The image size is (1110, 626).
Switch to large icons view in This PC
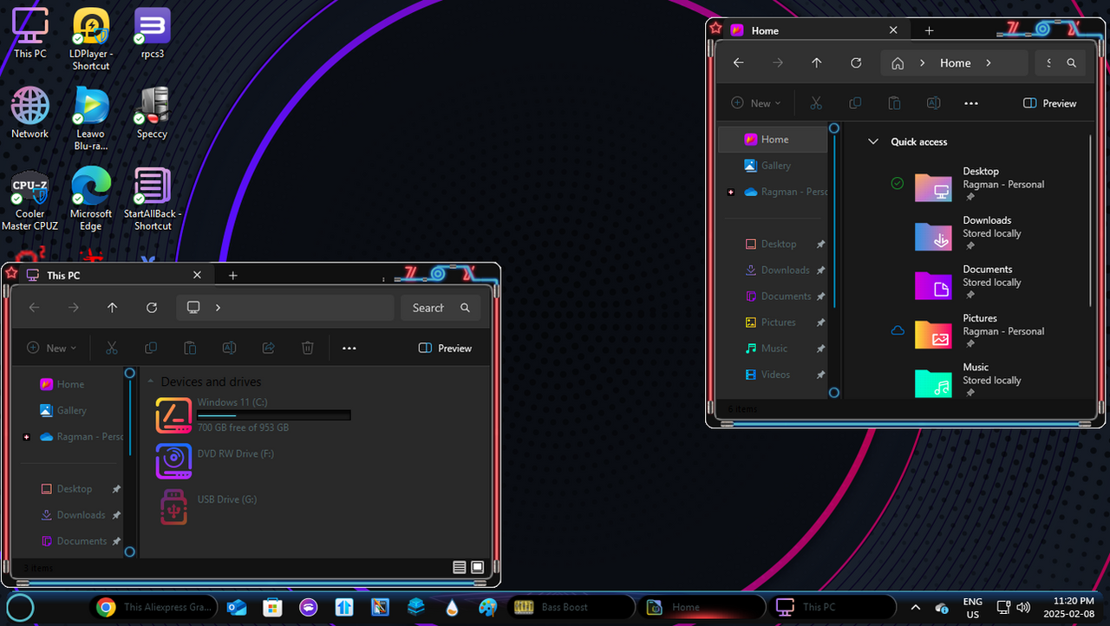(x=477, y=567)
